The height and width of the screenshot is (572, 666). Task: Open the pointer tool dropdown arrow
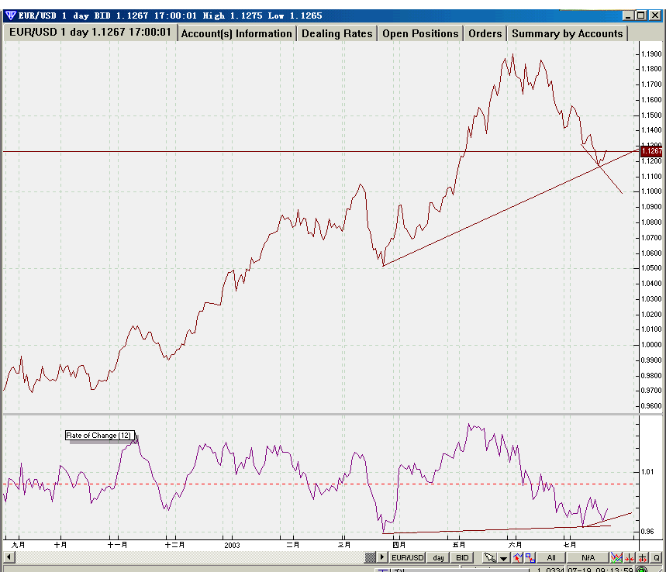pos(503,558)
